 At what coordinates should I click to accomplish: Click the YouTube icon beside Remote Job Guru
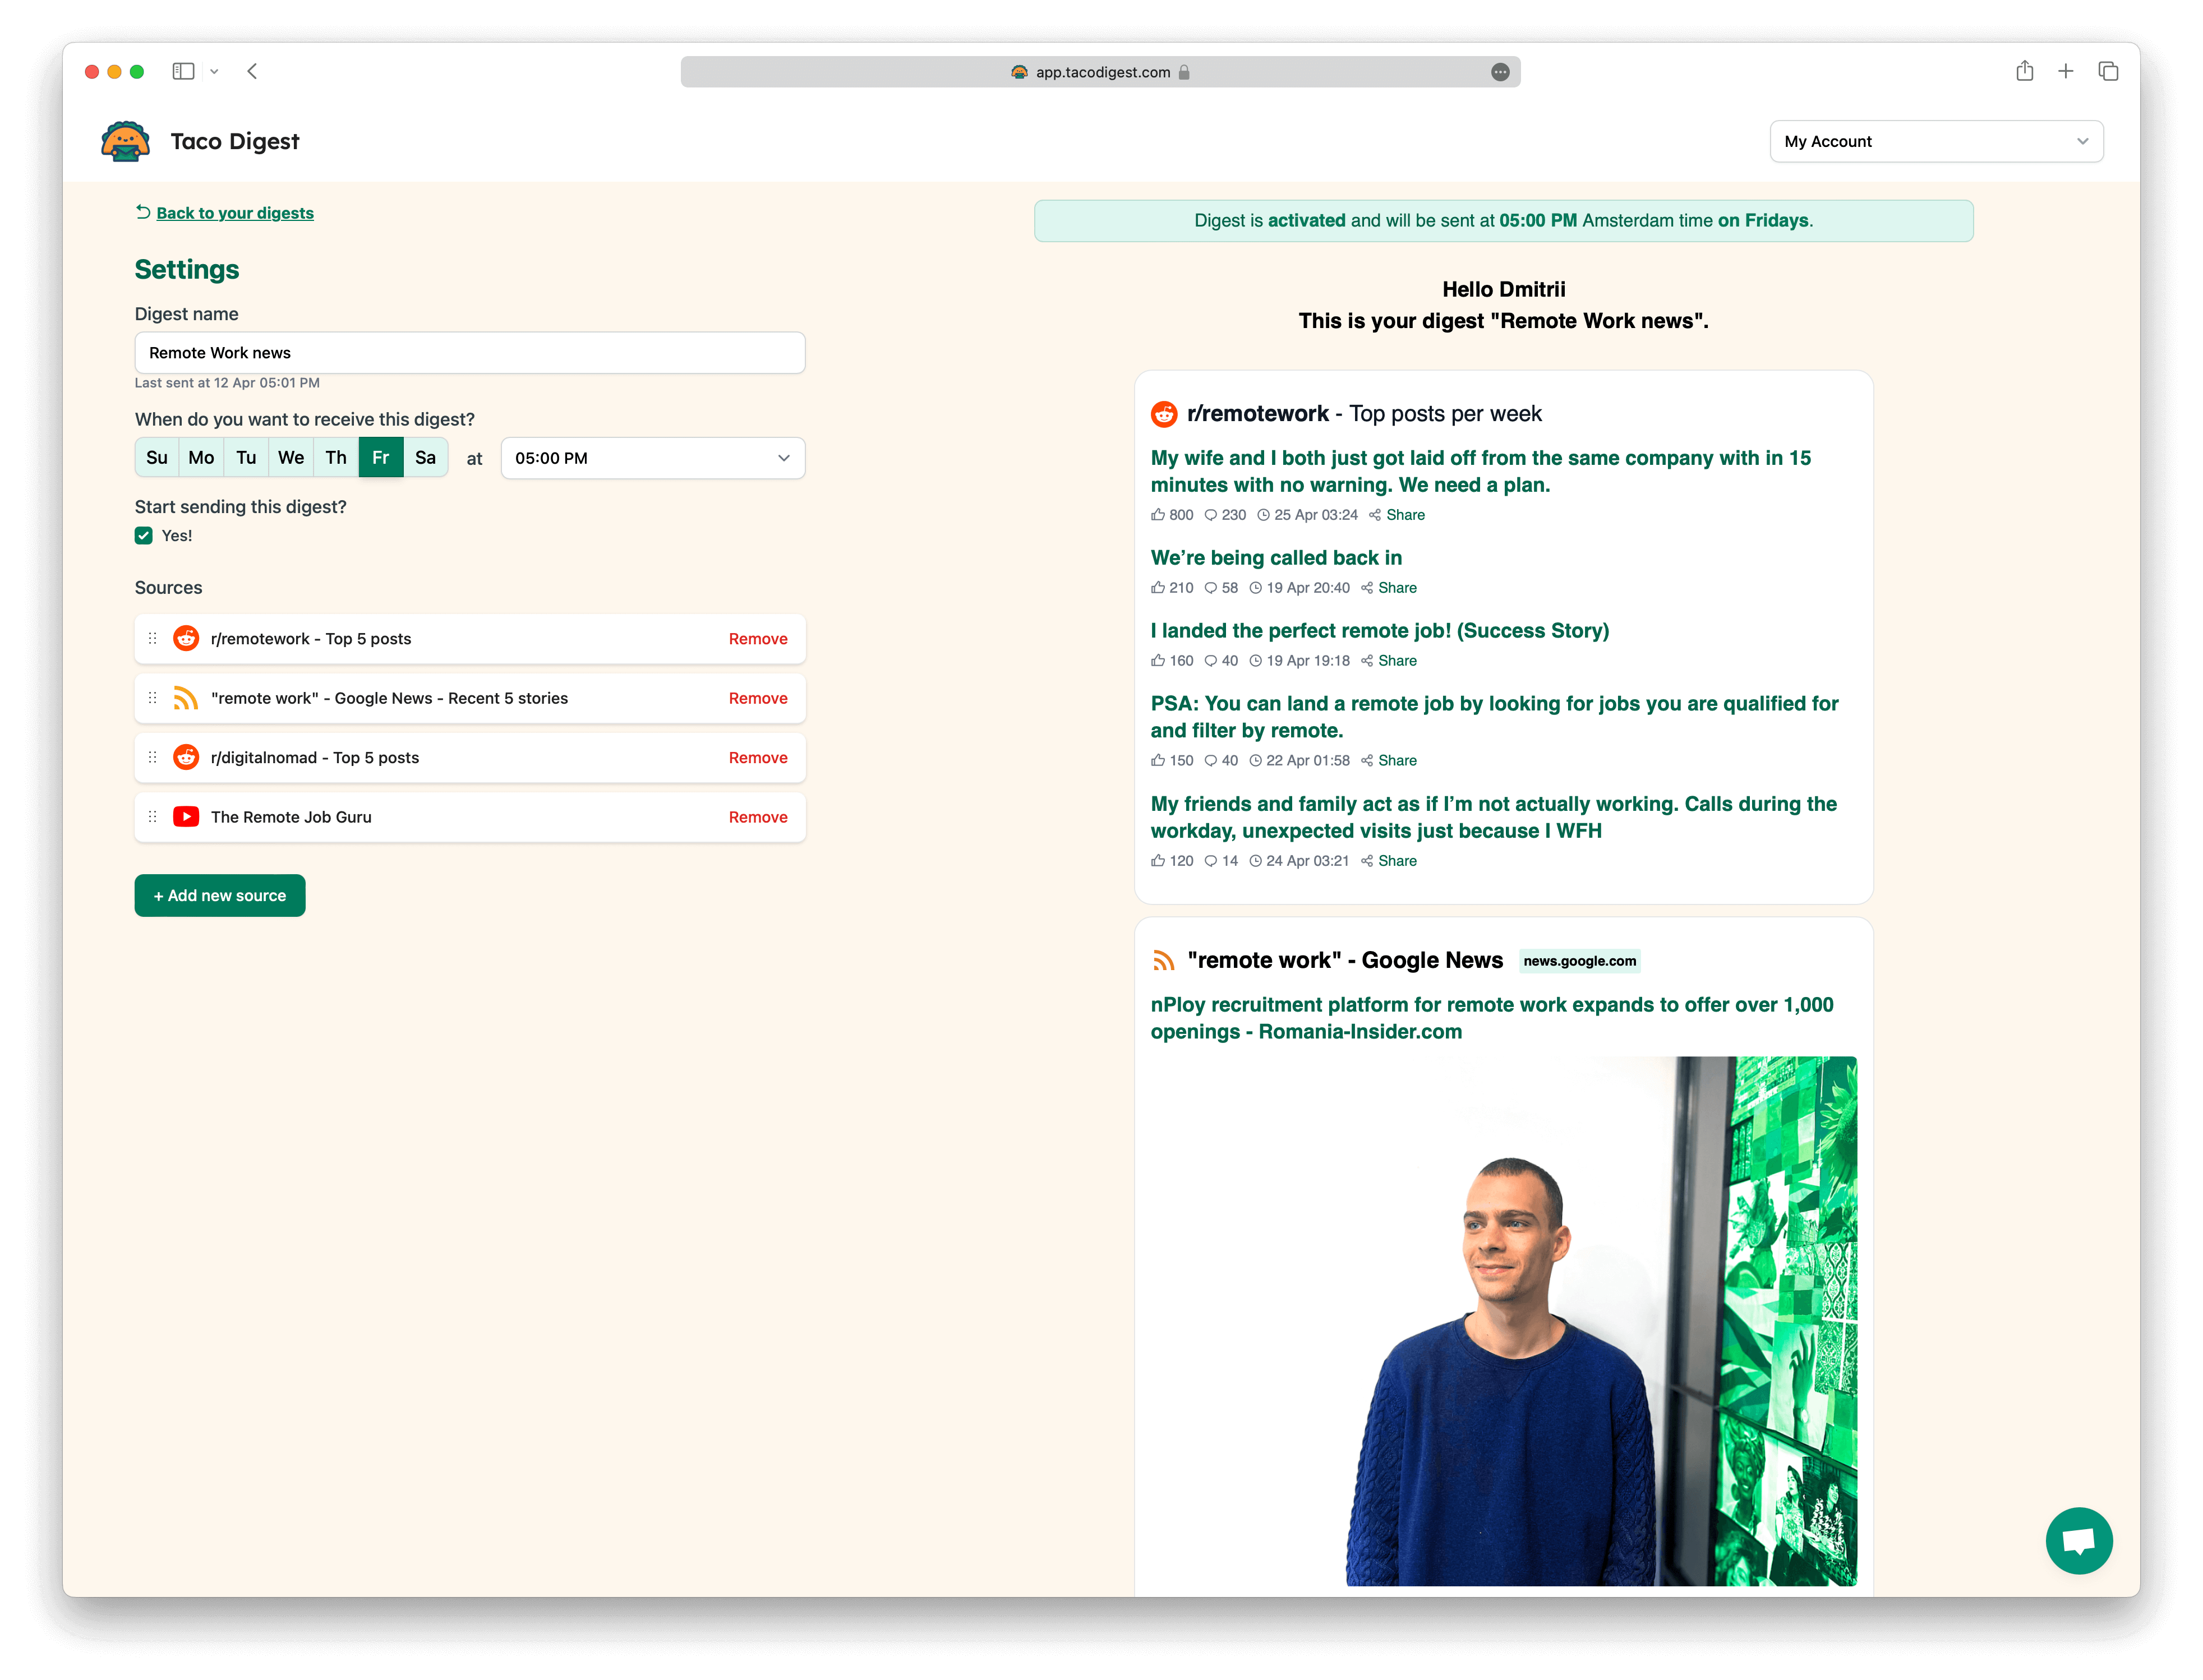coord(186,817)
